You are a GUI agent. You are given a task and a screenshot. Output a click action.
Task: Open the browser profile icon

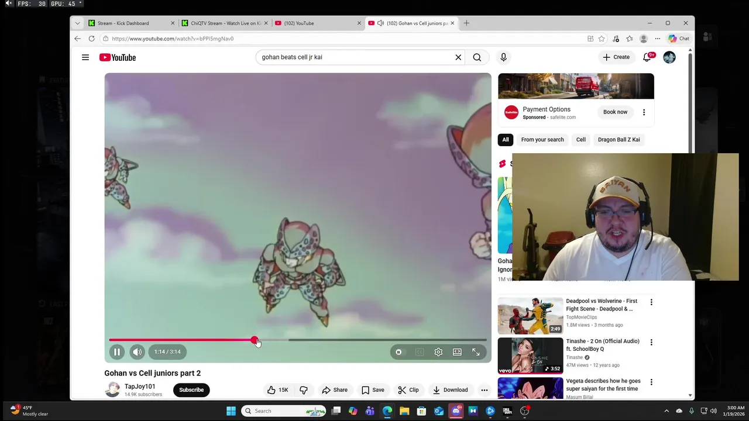pos(644,39)
